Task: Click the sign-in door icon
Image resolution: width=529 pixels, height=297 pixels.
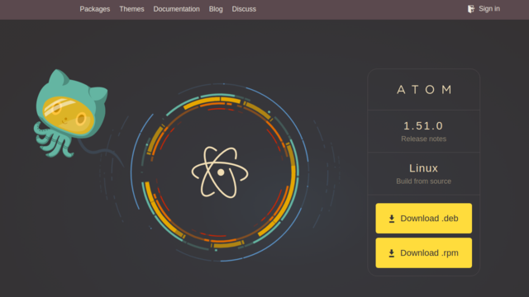Action: click(471, 9)
